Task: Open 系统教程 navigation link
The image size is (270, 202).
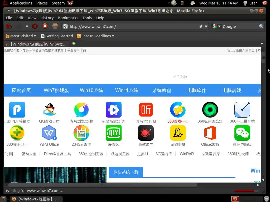Action: pos(162,90)
